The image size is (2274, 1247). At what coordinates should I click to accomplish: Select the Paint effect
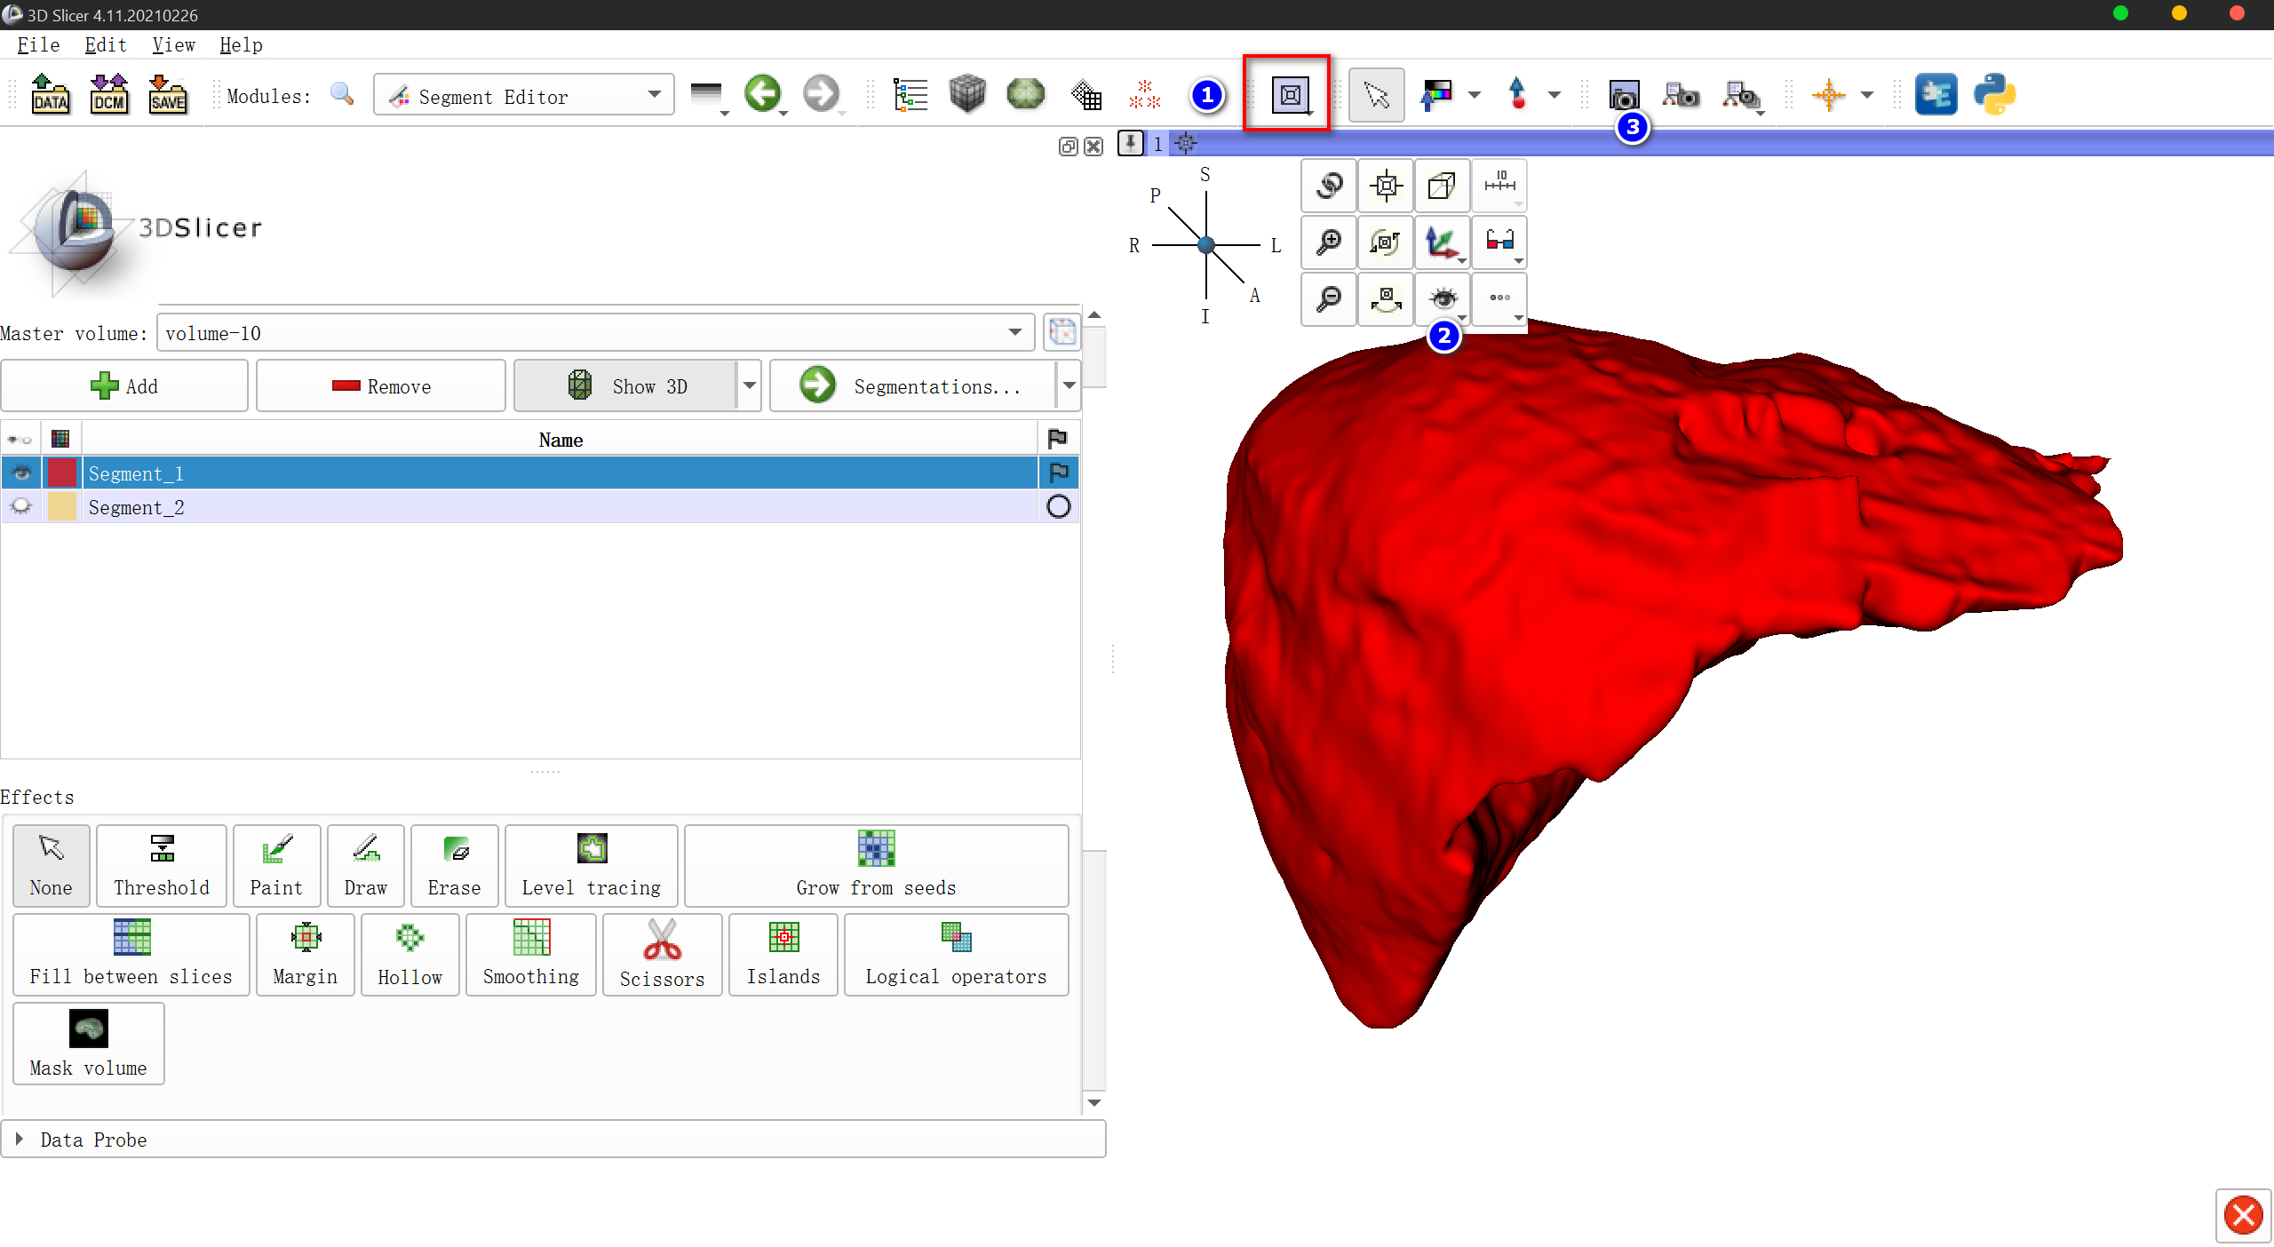pos(276,865)
